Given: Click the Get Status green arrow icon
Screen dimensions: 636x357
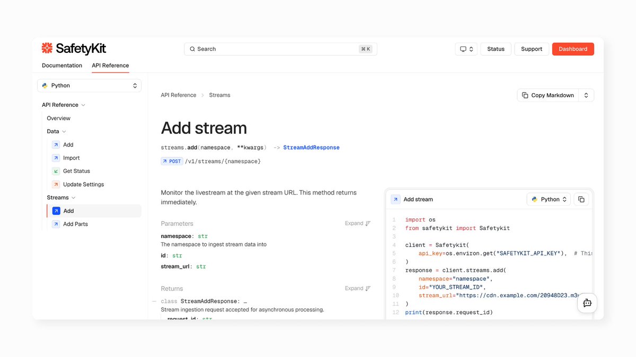Looking at the screenshot, I should (x=56, y=171).
